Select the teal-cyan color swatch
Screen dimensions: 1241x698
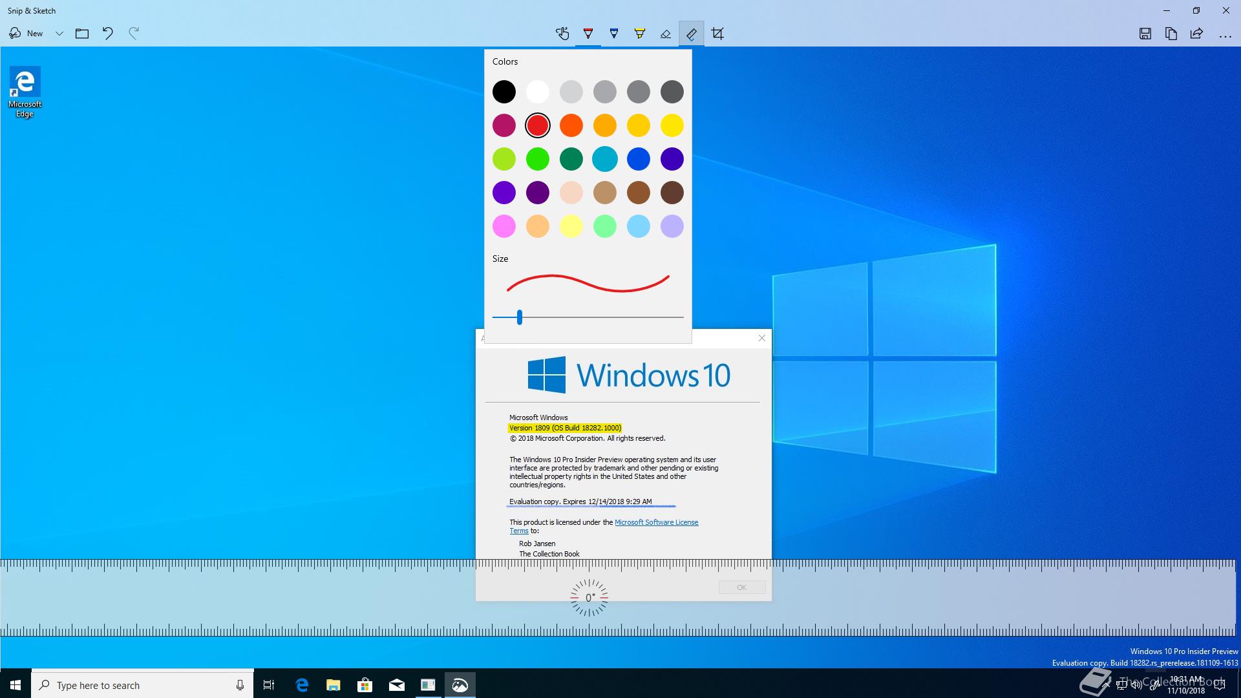(x=605, y=159)
